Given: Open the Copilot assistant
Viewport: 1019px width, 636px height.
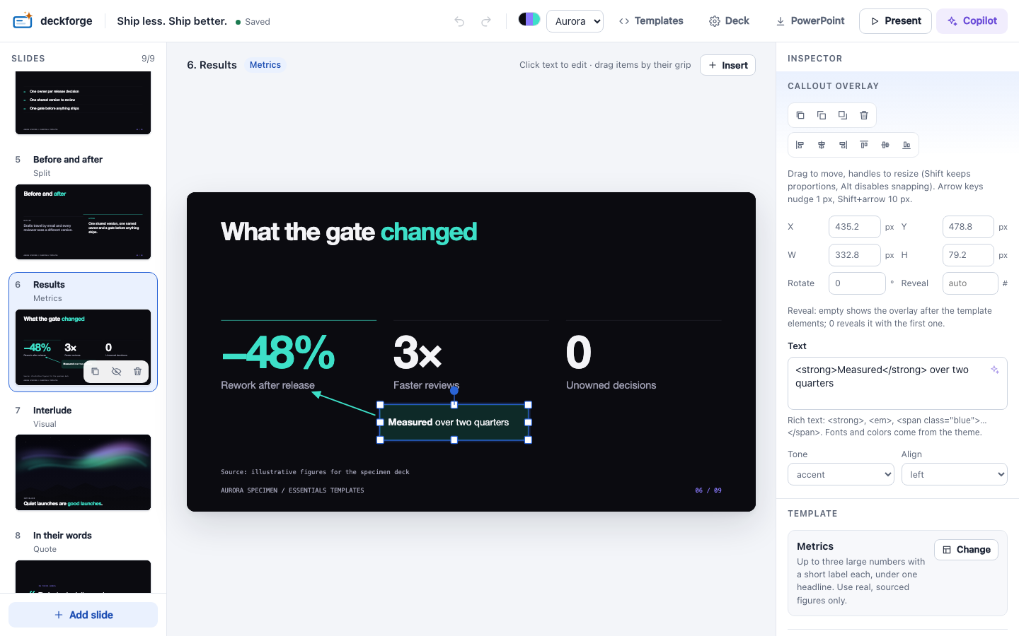Looking at the screenshot, I should tap(972, 21).
